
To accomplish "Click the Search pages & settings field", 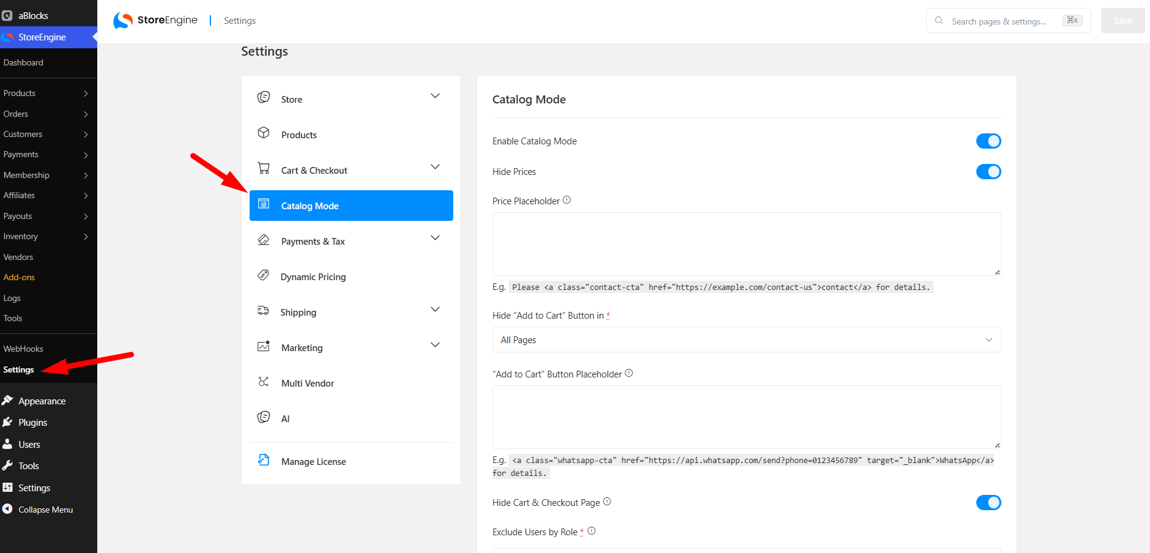I will click(1008, 21).
